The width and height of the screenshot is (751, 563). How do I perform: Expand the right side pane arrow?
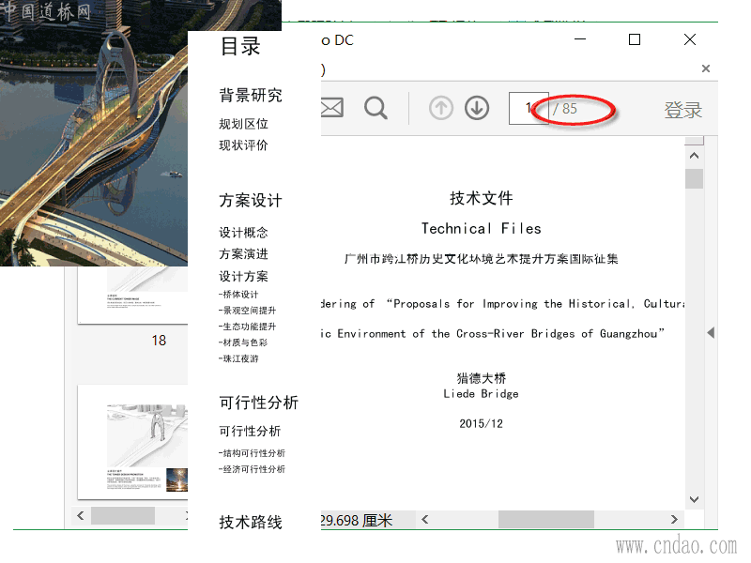click(x=711, y=333)
